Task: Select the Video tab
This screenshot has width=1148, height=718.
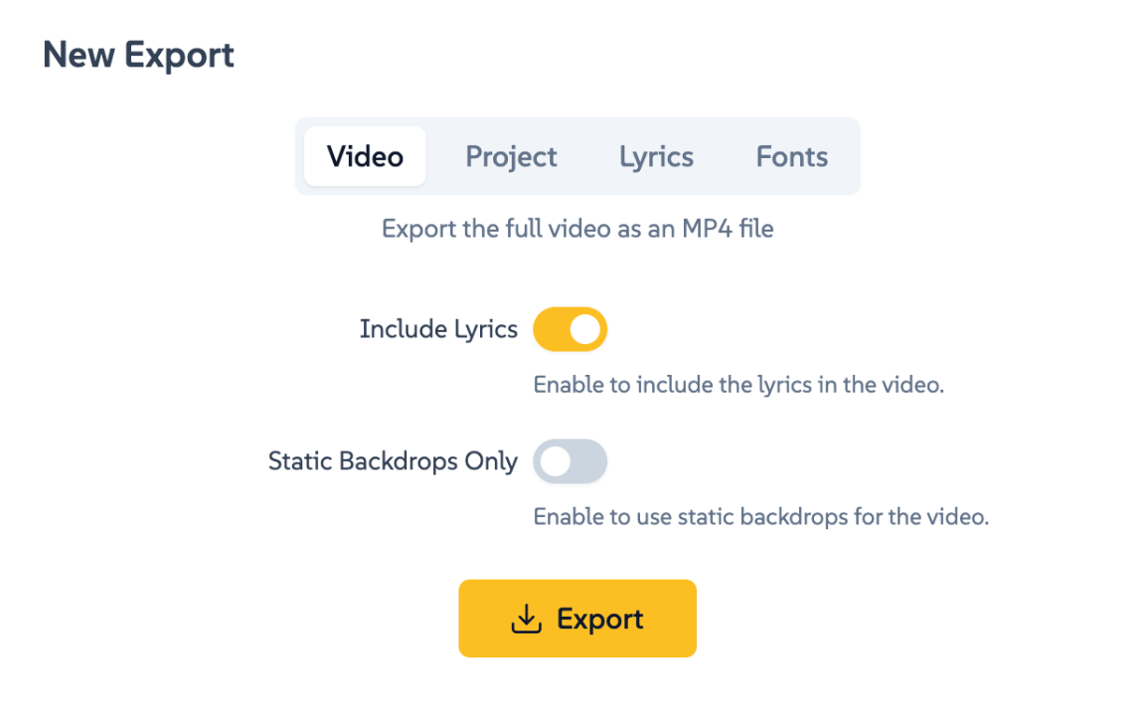Action: (365, 156)
